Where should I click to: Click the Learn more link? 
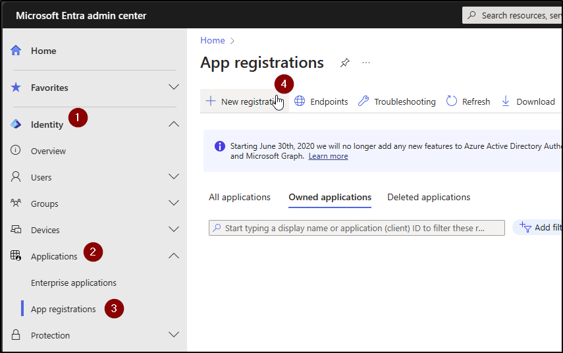328,156
